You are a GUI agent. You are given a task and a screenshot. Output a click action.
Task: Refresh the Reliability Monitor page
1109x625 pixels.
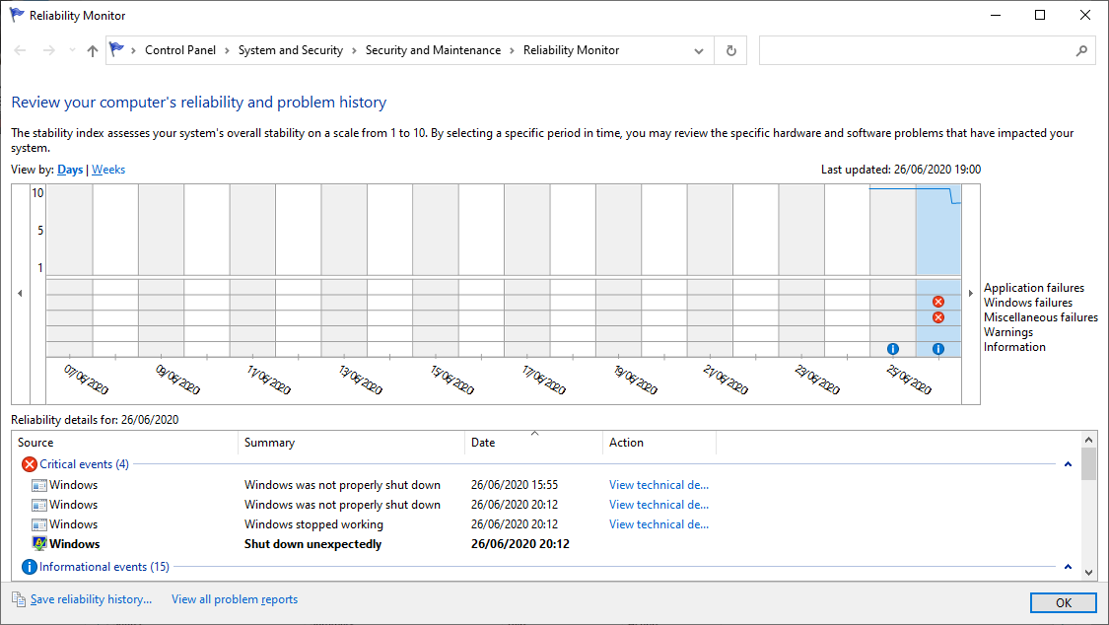731,50
